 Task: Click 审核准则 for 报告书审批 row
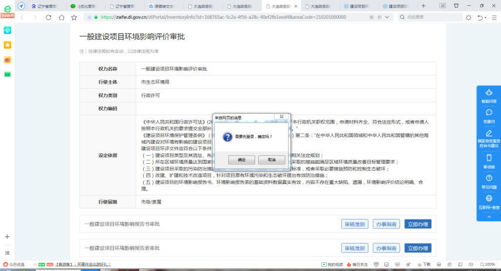point(355,224)
